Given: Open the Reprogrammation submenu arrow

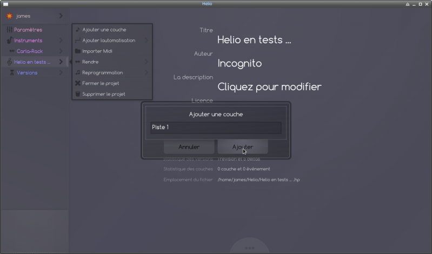Looking at the screenshot, I should tap(147, 72).
